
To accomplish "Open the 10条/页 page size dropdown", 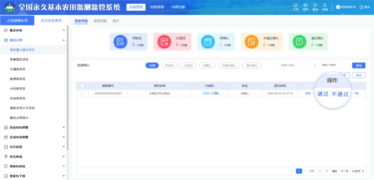I will pyautogui.click(x=358, y=171).
